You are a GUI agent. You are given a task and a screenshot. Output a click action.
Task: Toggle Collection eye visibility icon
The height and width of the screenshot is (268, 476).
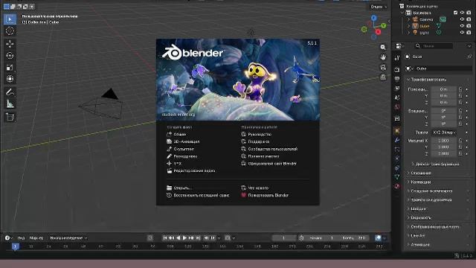462,13
